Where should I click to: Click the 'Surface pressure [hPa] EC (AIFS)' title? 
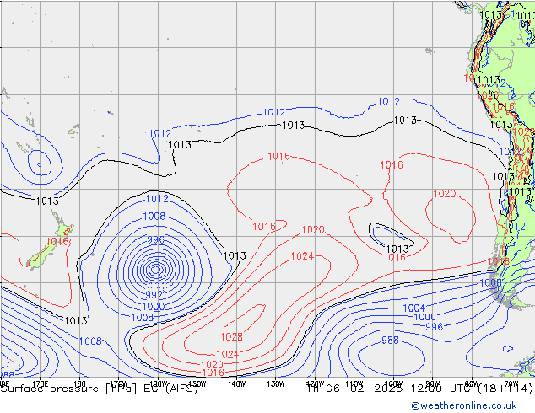click(99, 389)
